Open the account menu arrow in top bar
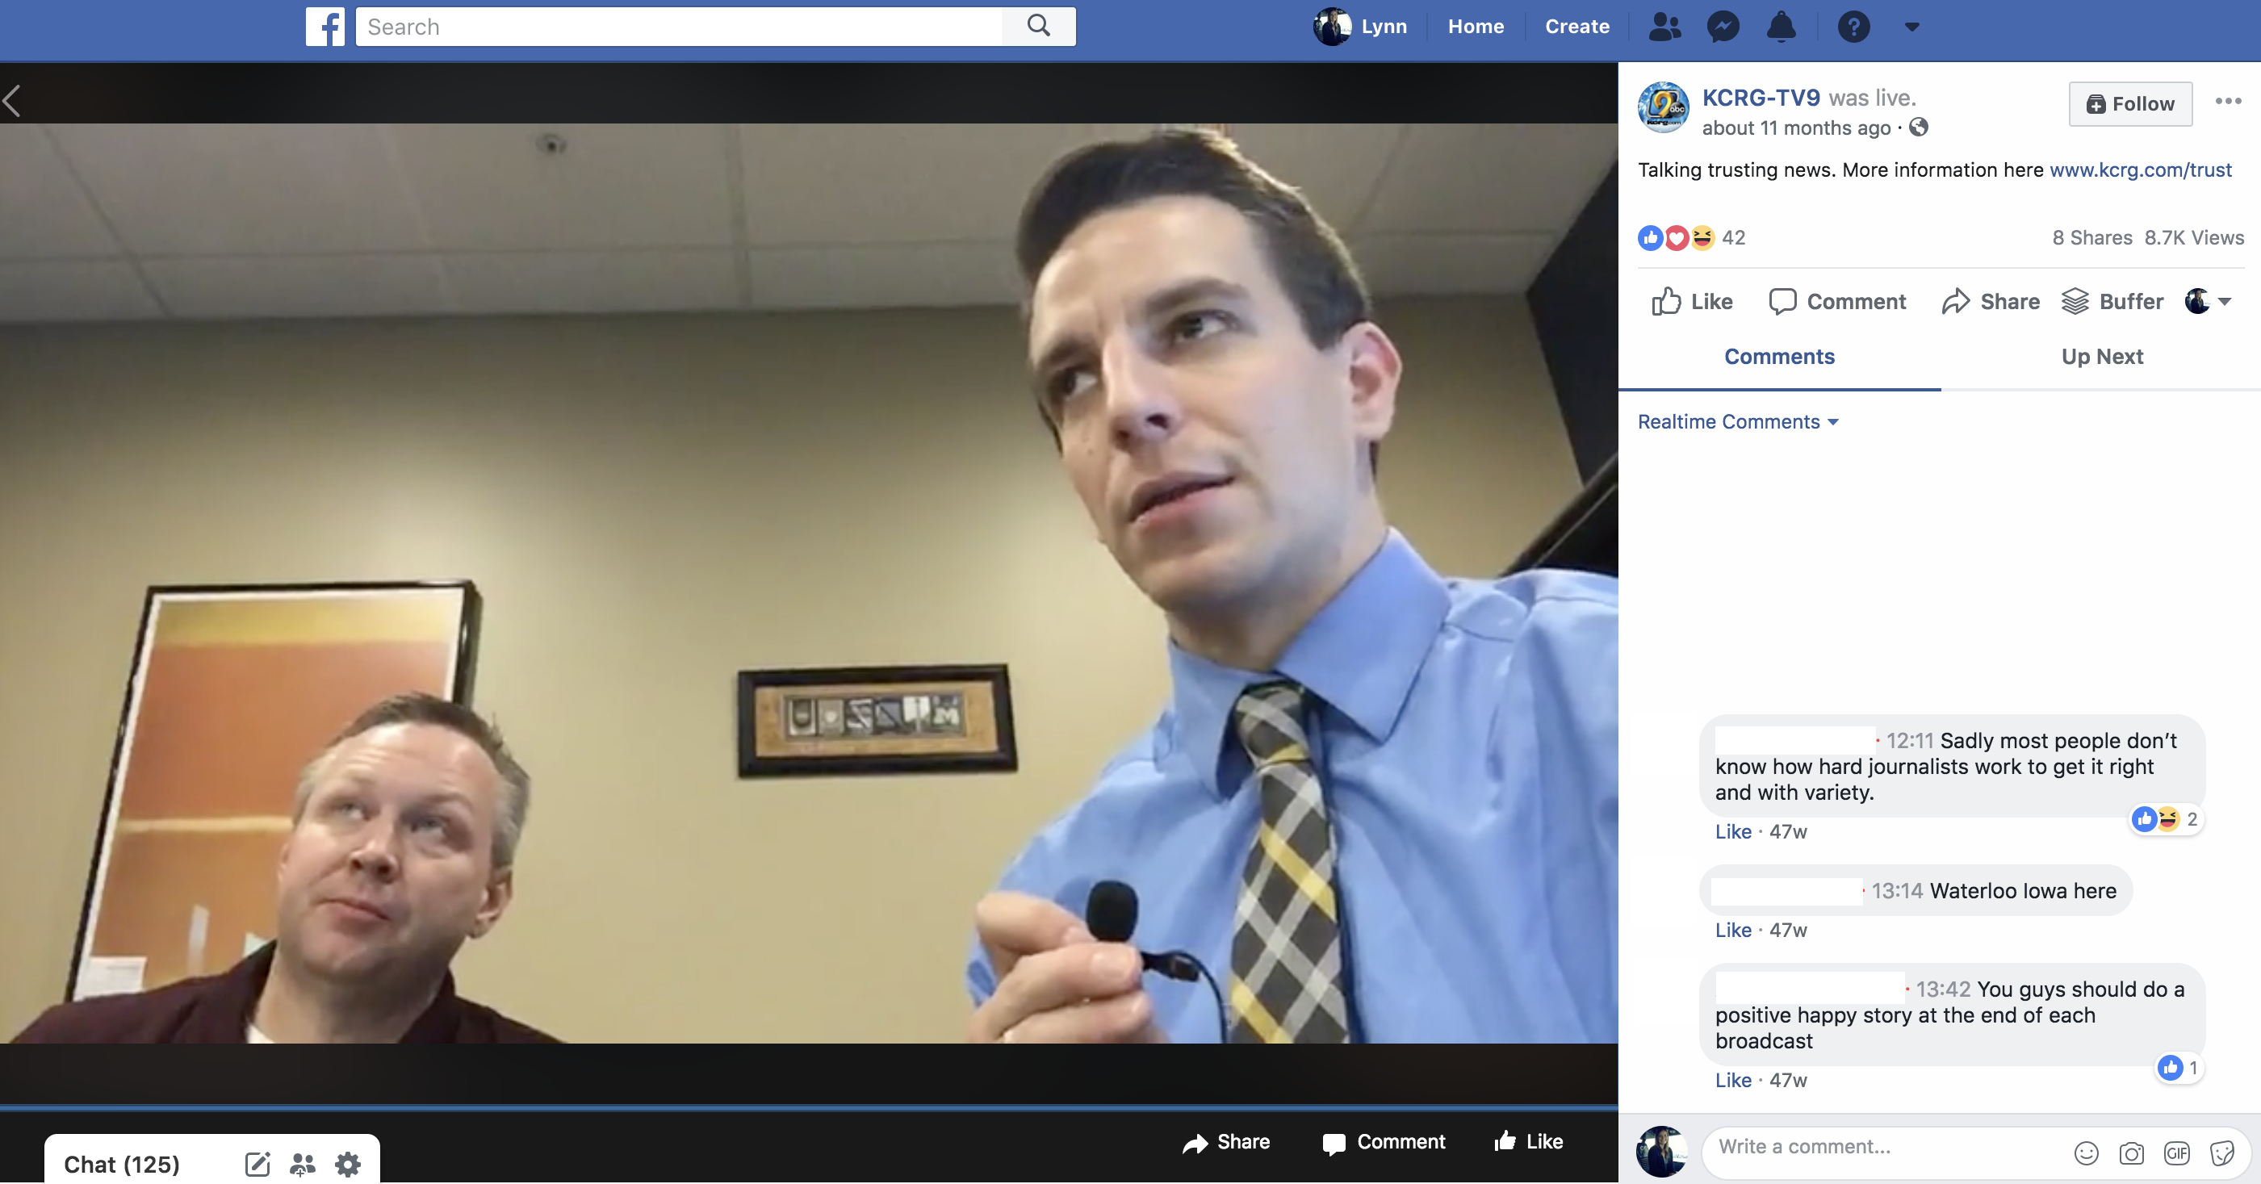The image size is (2261, 1184). (x=1911, y=27)
